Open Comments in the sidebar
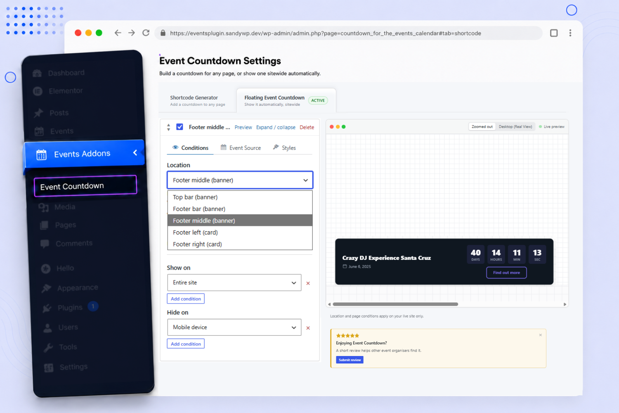Image resolution: width=619 pixels, height=413 pixels. 74,244
